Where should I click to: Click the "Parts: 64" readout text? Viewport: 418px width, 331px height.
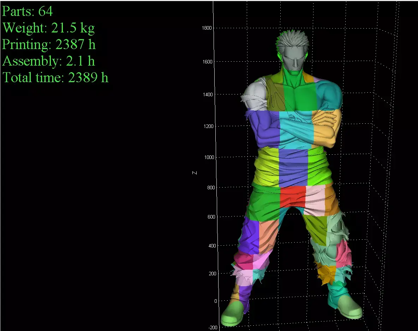coord(27,11)
